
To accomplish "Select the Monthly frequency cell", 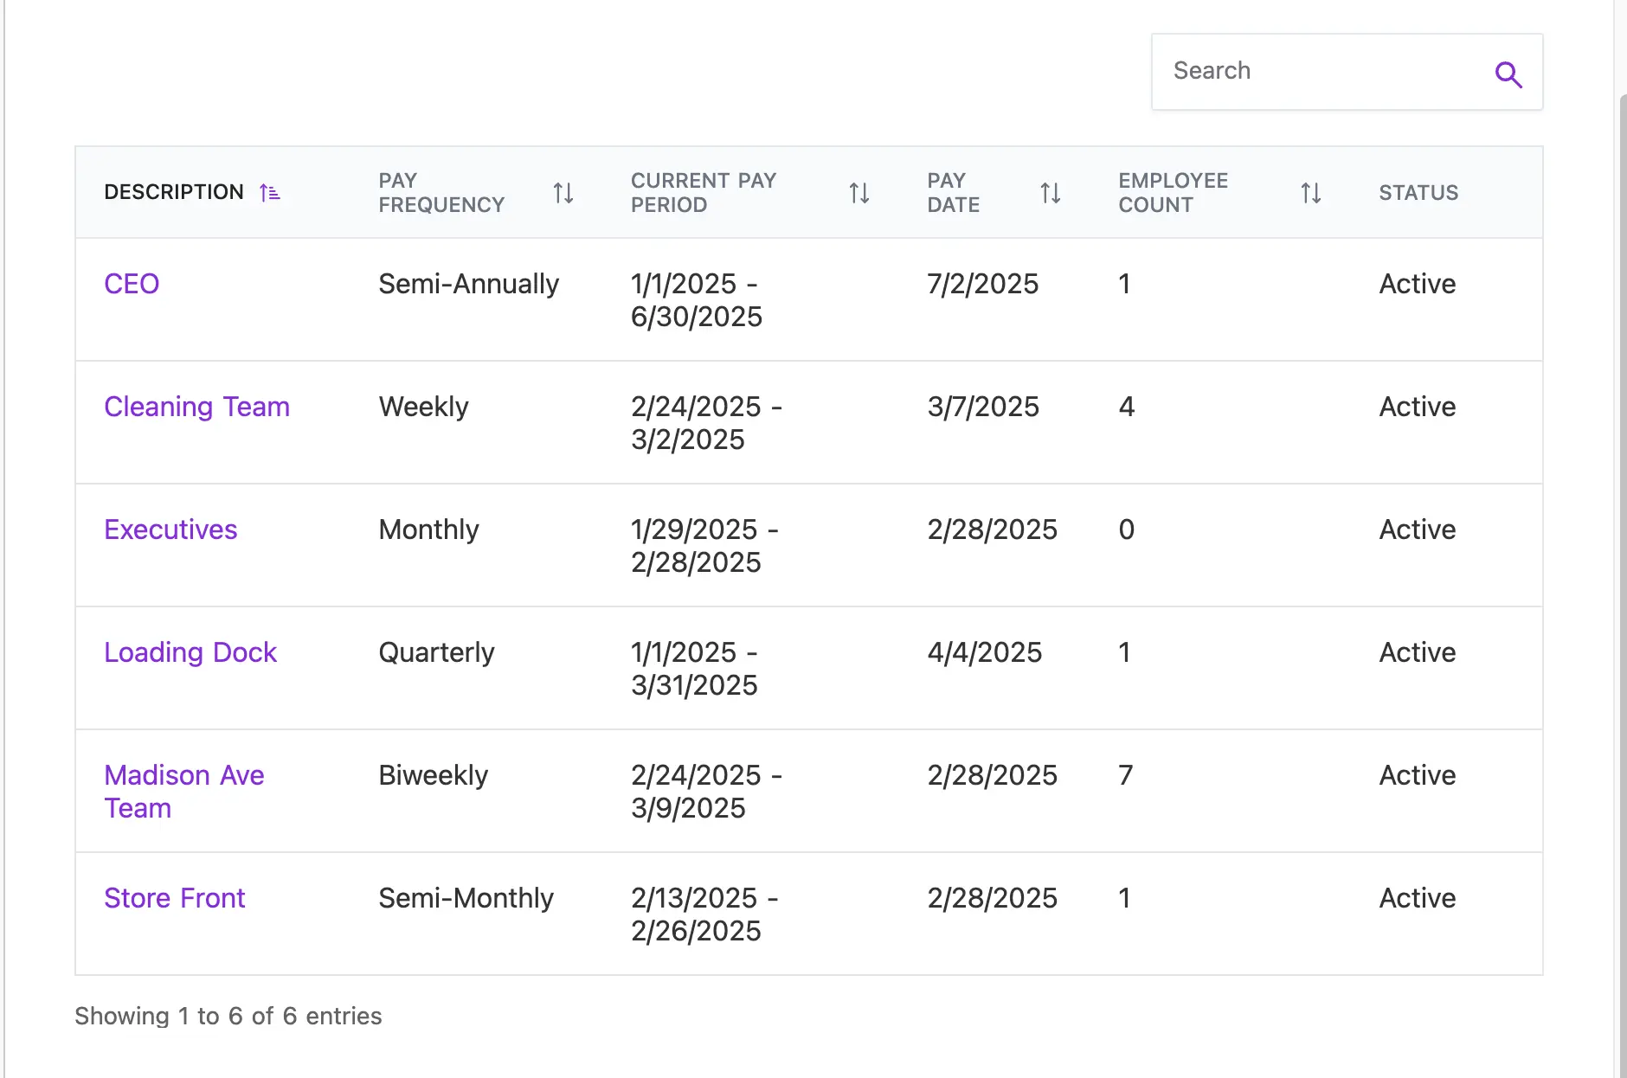I will (428, 529).
